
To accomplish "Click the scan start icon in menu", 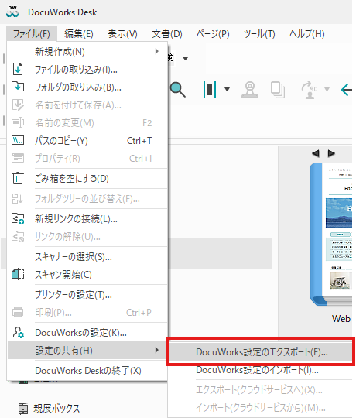I will tap(18, 274).
